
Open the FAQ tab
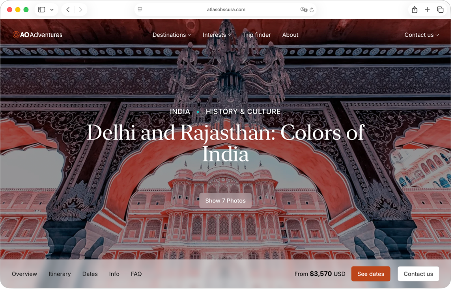(x=136, y=274)
